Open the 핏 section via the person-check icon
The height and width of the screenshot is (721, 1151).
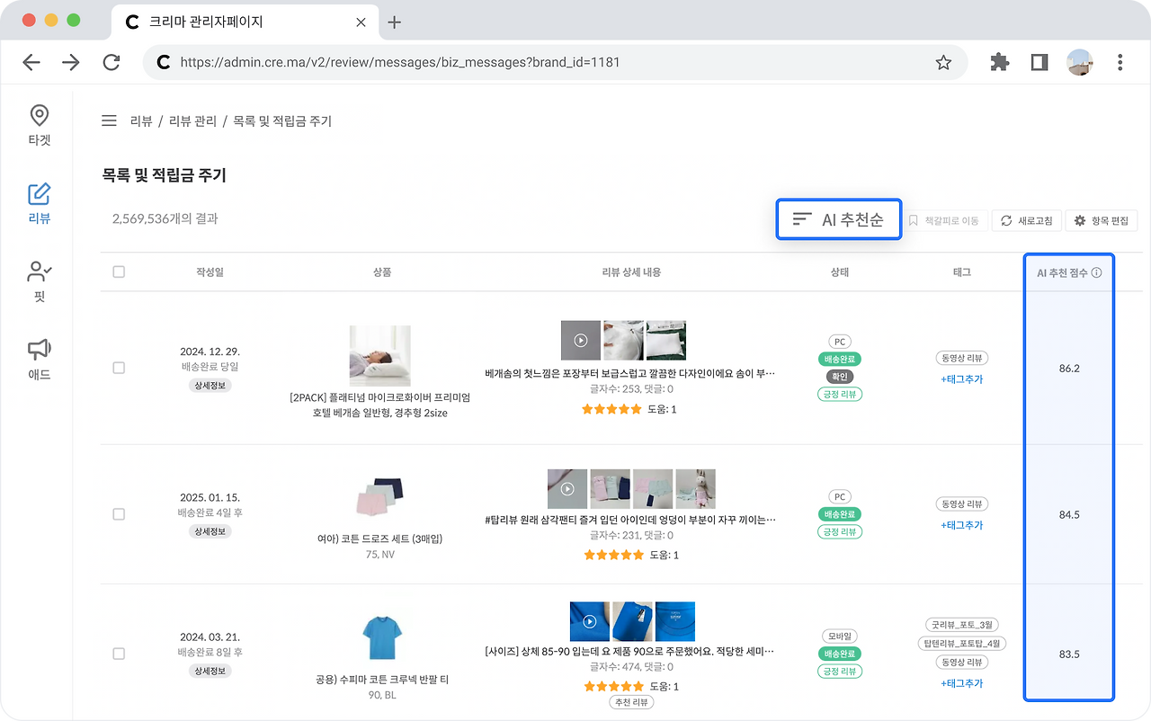(38, 279)
